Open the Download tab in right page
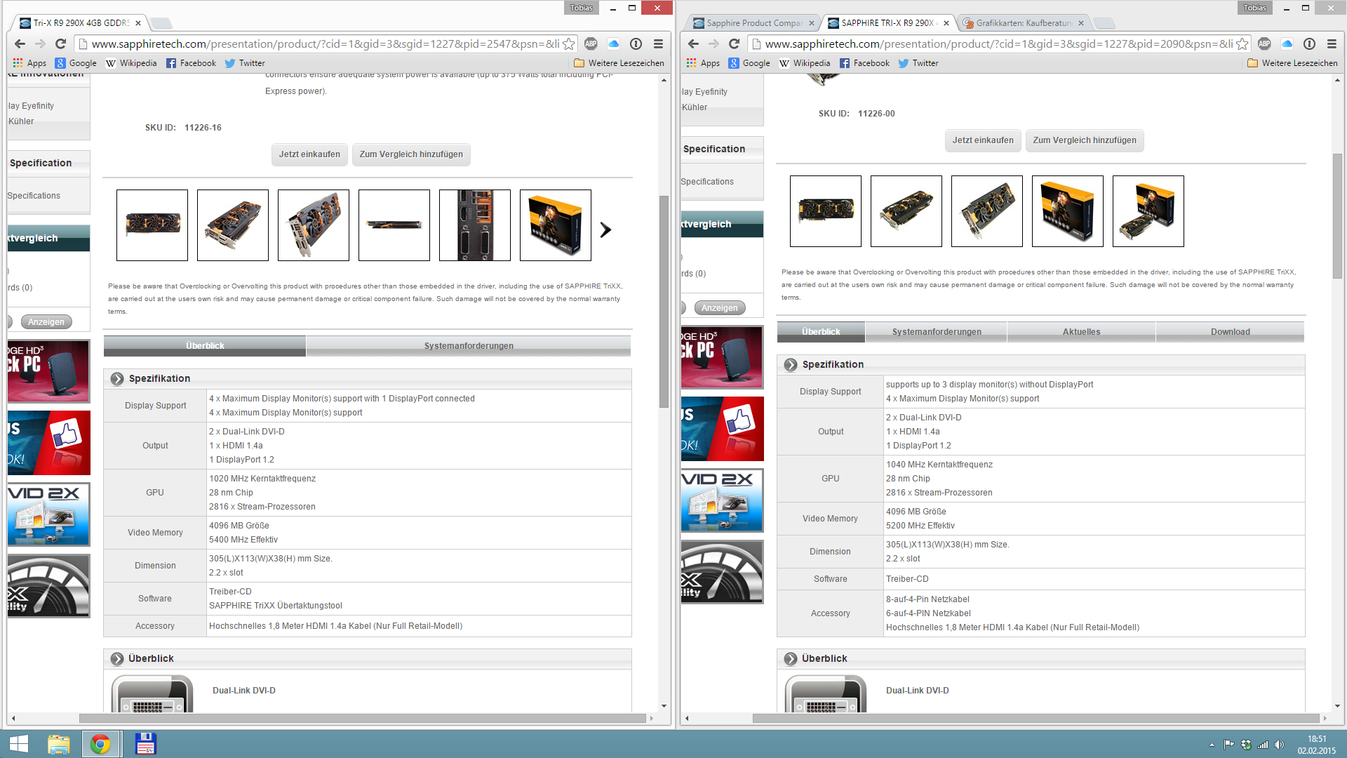Viewport: 1347px width, 758px height. pos(1230,332)
